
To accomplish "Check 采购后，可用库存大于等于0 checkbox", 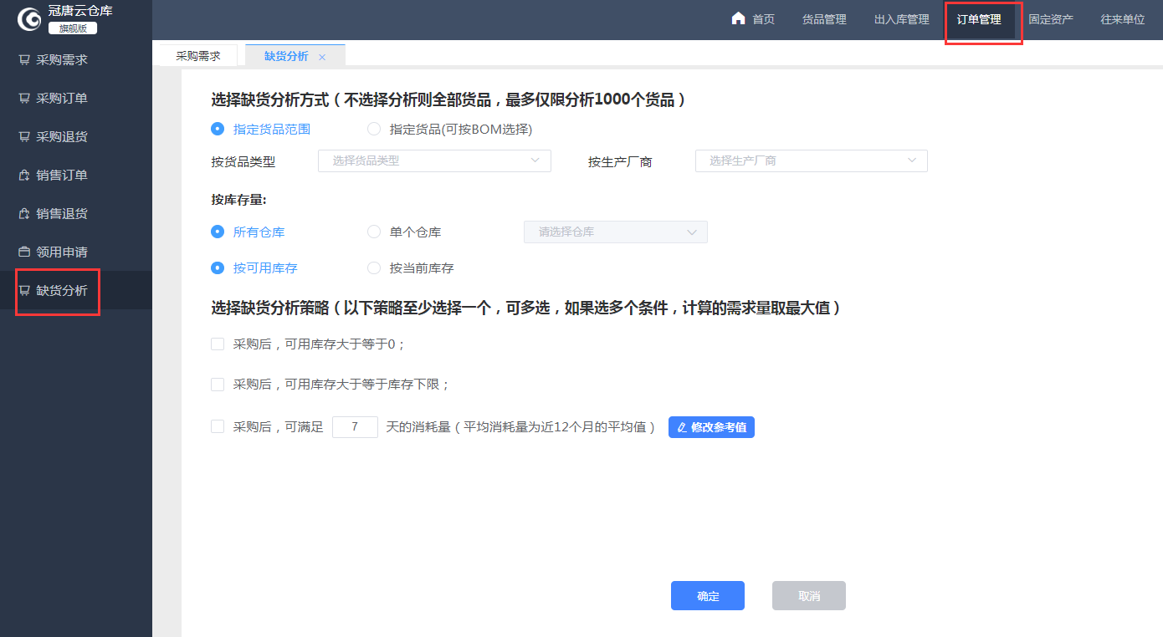I will pyautogui.click(x=218, y=344).
